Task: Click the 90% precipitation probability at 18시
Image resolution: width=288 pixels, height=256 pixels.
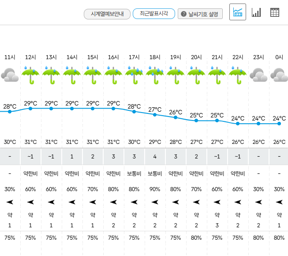Action: (x=155, y=189)
